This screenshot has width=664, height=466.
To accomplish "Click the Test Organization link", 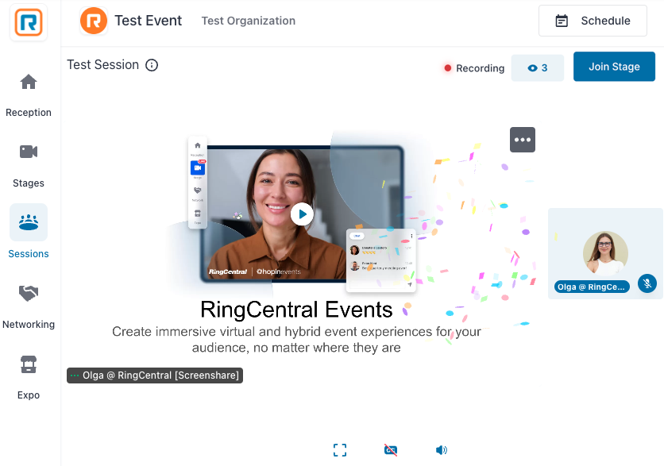I will 248,21.
